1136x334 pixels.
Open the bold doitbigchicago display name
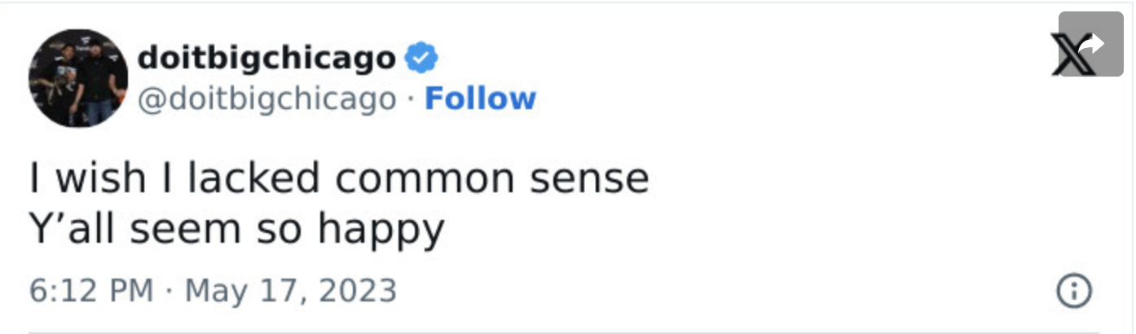[266, 59]
